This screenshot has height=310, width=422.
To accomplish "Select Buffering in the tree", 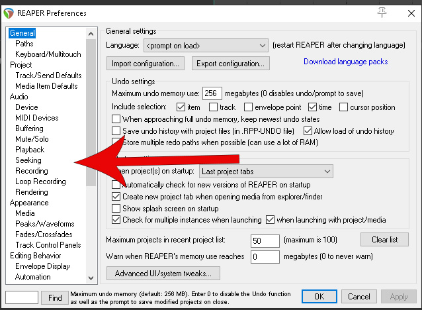I will [29, 129].
